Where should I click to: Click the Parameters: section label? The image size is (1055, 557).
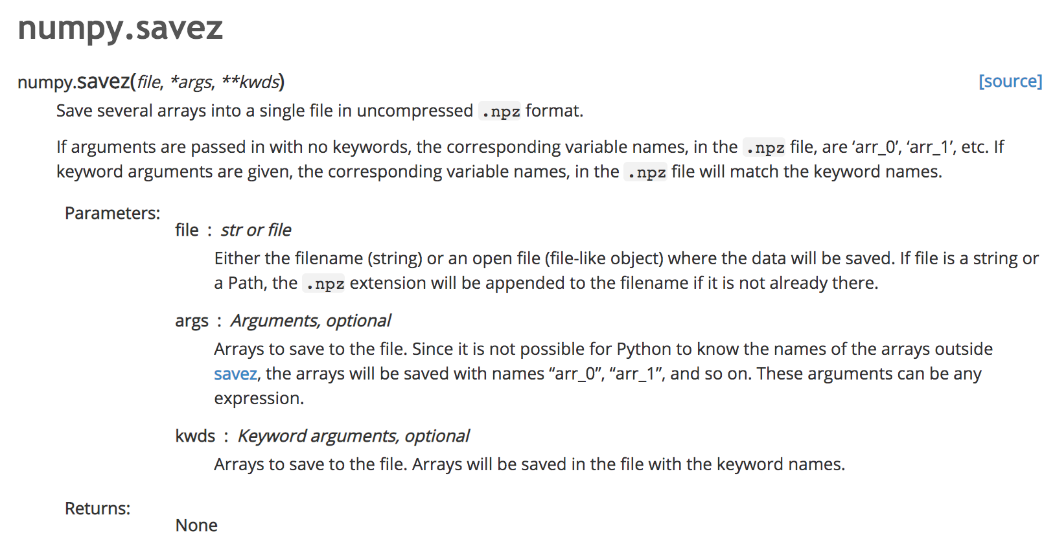coord(112,214)
